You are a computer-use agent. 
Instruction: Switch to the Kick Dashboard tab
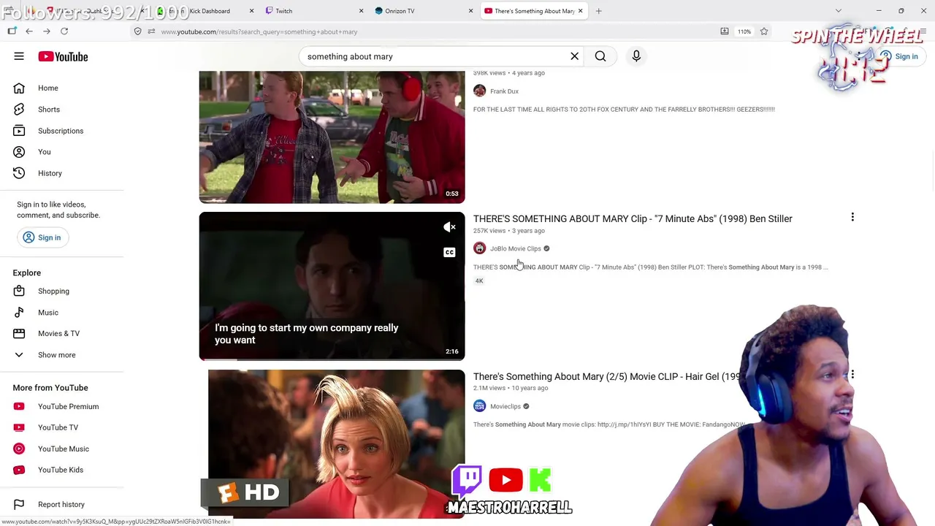(x=209, y=11)
